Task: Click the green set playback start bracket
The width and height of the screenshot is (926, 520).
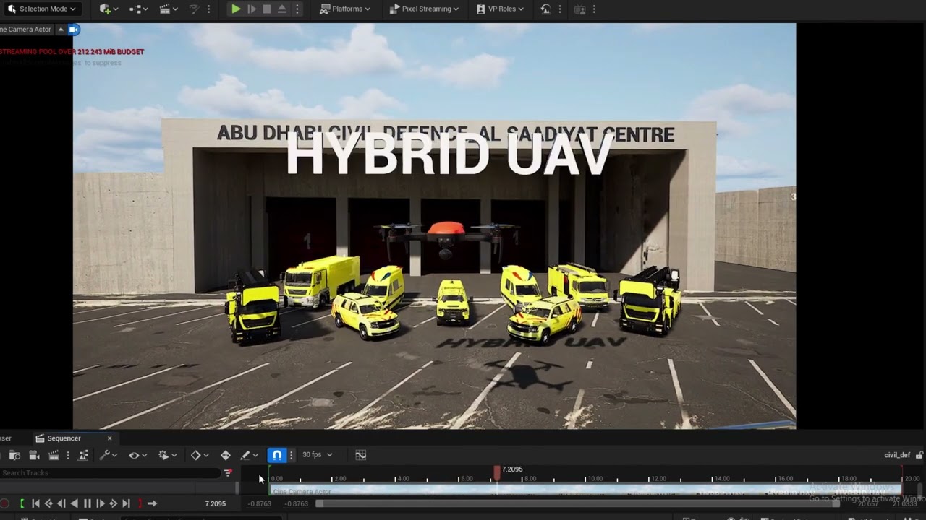Action: [x=22, y=503]
